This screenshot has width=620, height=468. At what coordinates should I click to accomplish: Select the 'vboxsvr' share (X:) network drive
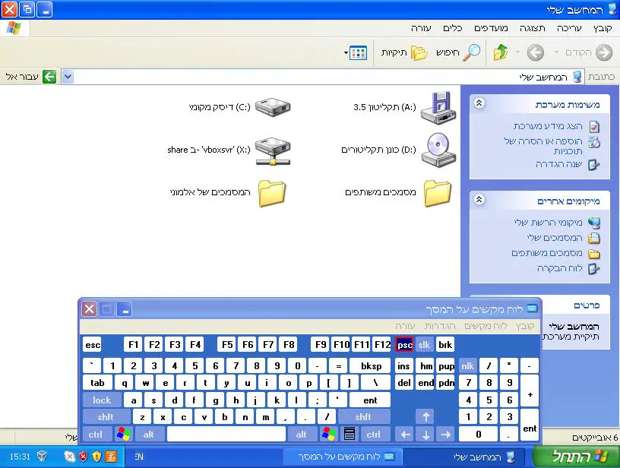pos(272,150)
